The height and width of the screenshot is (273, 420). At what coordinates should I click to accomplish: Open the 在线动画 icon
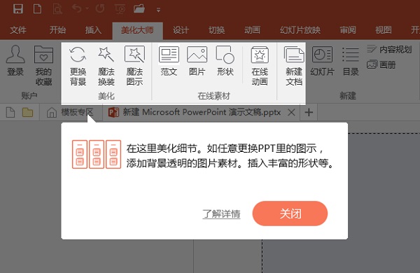260,66
